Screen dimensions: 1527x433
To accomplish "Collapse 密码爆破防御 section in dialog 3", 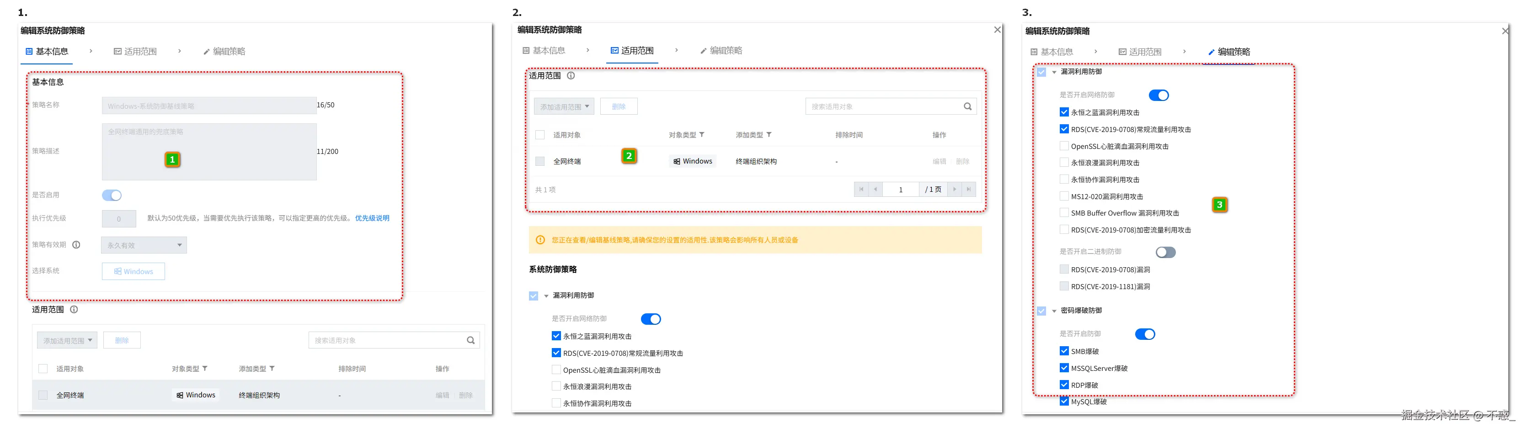I will [1055, 311].
